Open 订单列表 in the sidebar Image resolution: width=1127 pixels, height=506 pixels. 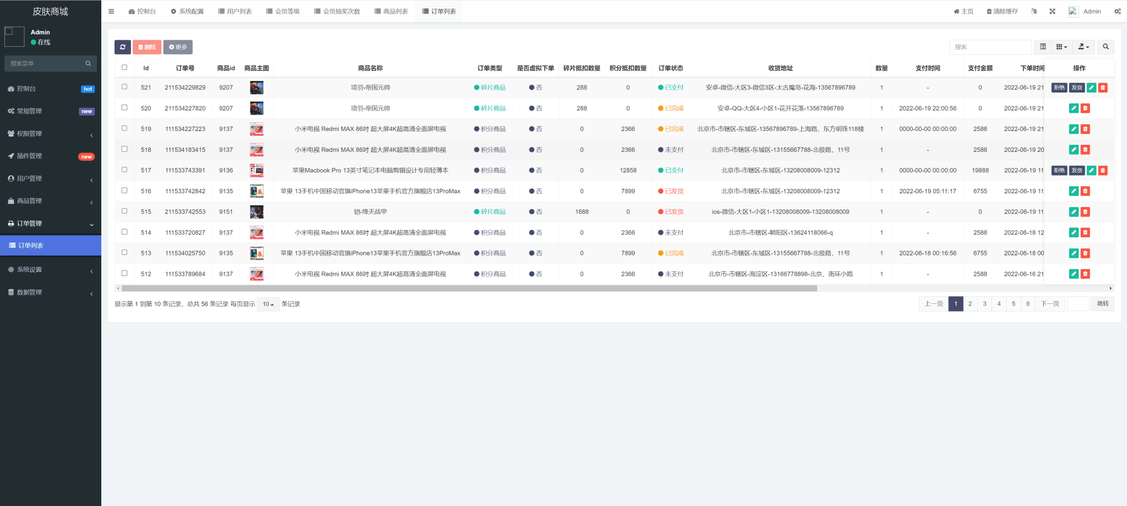click(51, 246)
